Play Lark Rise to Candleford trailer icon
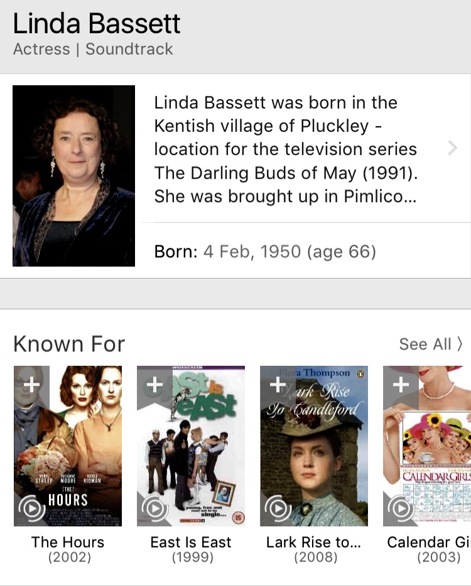Screen dimensions: 471x586 [x=277, y=508]
